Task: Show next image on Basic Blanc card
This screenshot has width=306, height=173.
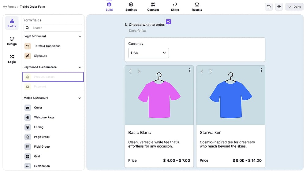Action: 139,72
